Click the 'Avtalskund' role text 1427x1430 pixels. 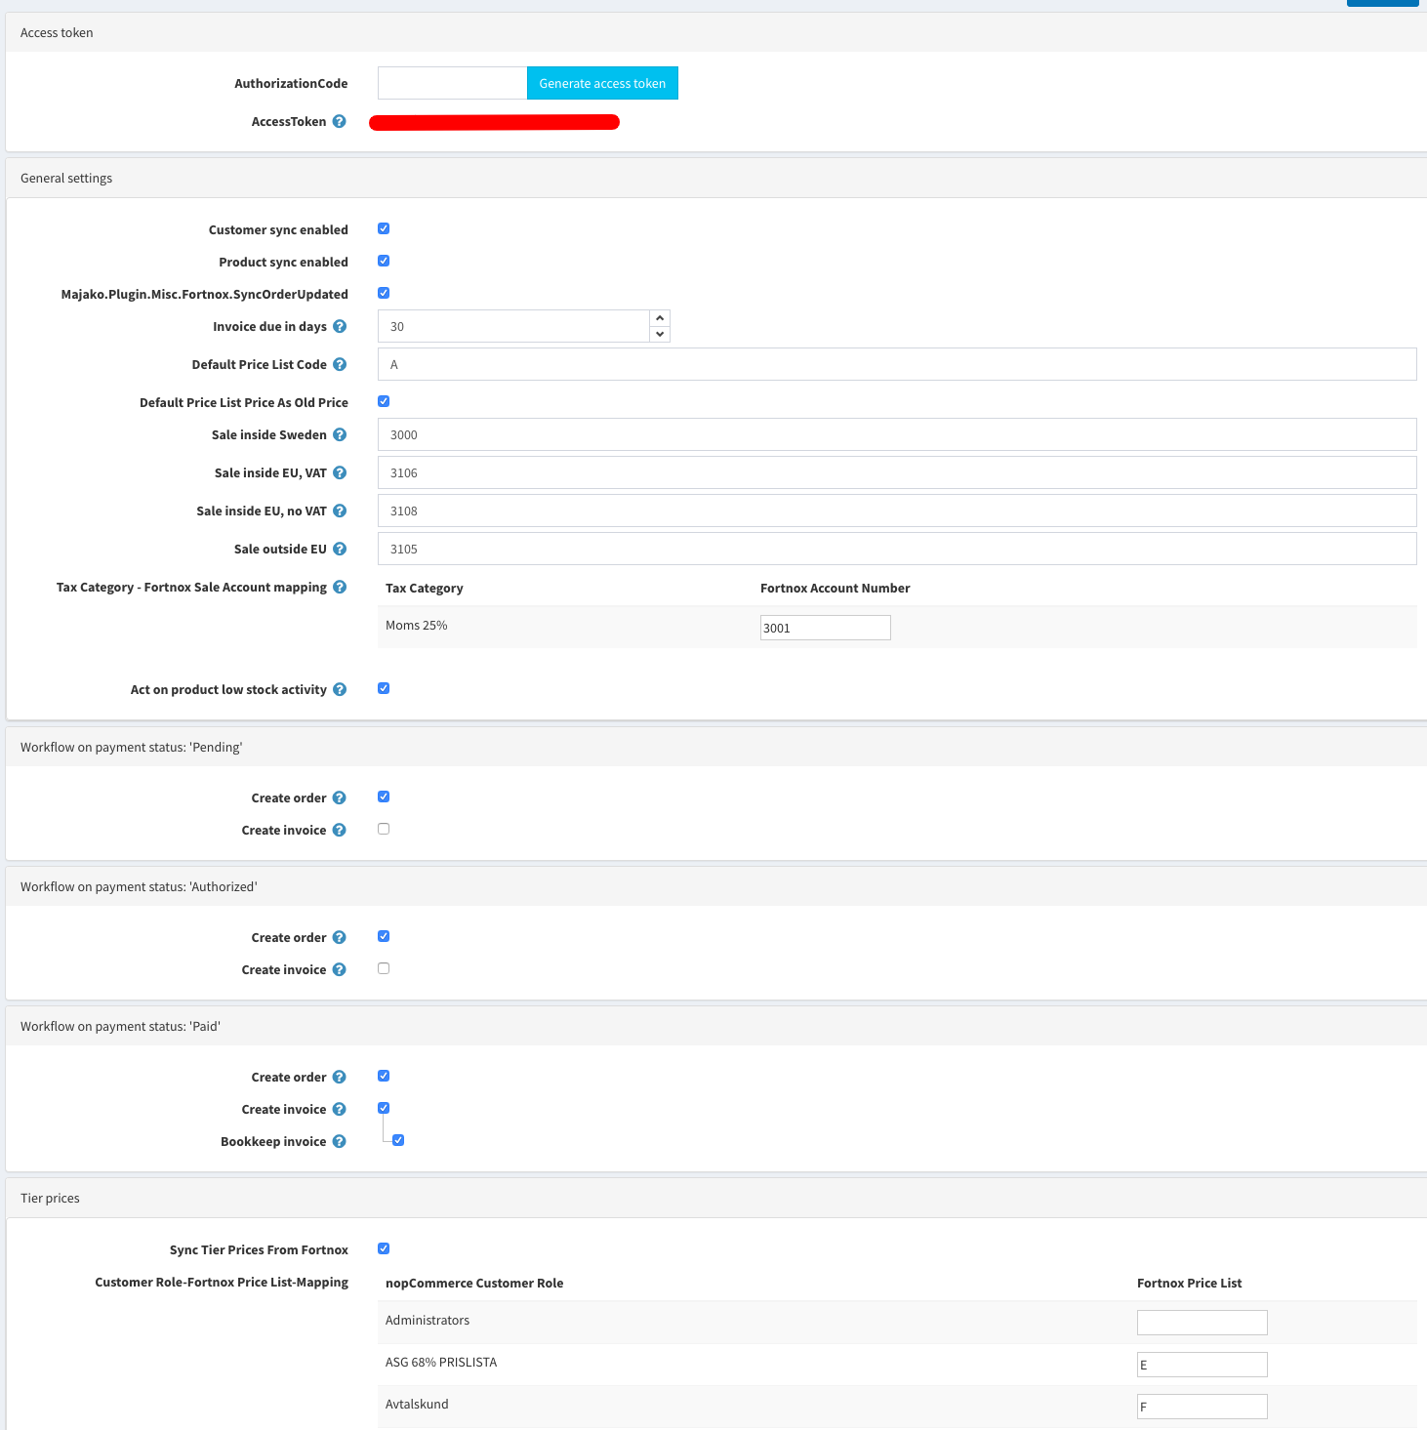tap(417, 1404)
